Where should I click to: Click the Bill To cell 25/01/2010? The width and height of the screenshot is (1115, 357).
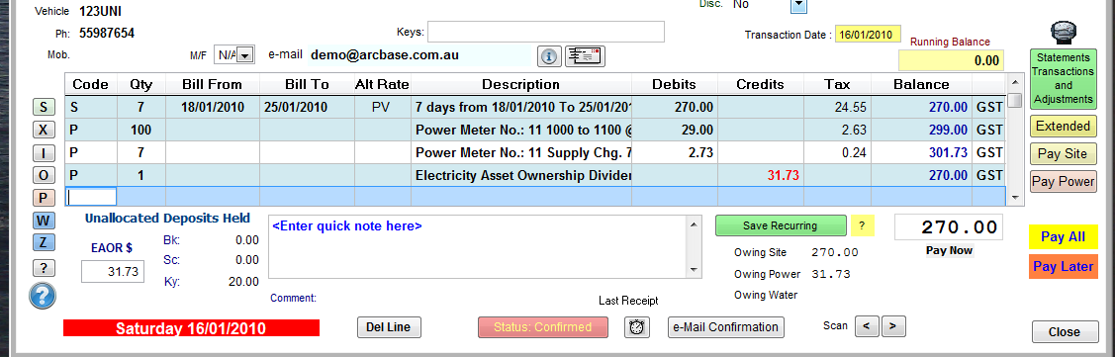[x=307, y=108]
